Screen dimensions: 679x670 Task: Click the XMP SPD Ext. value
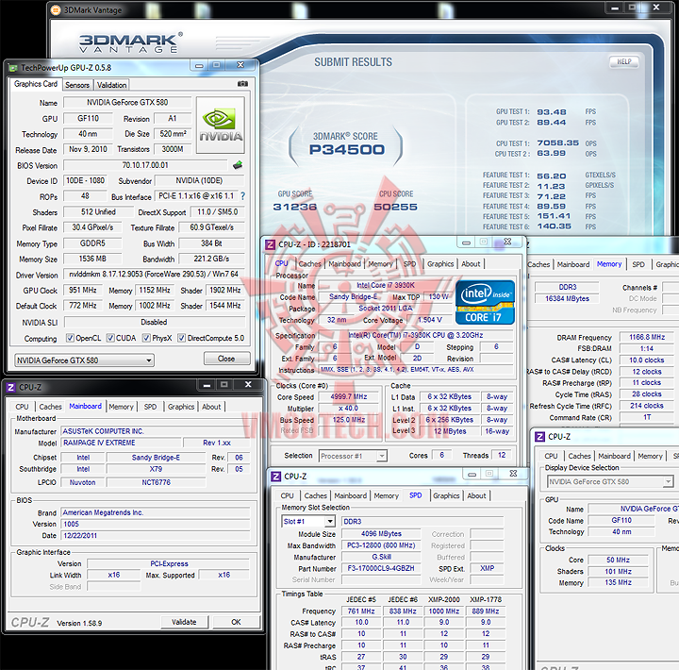pyautogui.click(x=487, y=568)
